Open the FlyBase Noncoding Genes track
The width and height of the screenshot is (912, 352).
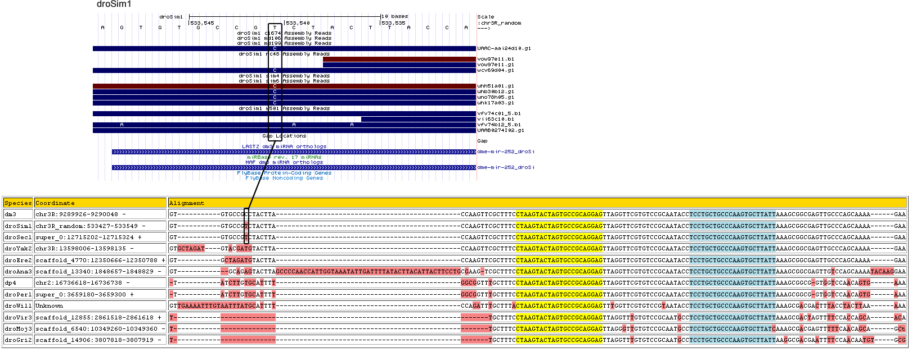pos(284,178)
